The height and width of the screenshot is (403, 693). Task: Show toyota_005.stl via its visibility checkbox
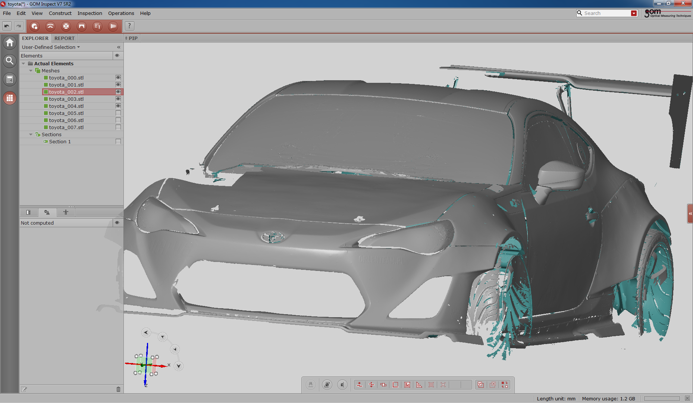[x=118, y=113]
